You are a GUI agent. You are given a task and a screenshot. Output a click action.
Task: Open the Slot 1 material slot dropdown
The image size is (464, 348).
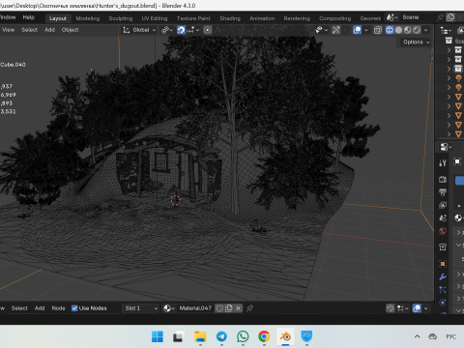(141, 308)
